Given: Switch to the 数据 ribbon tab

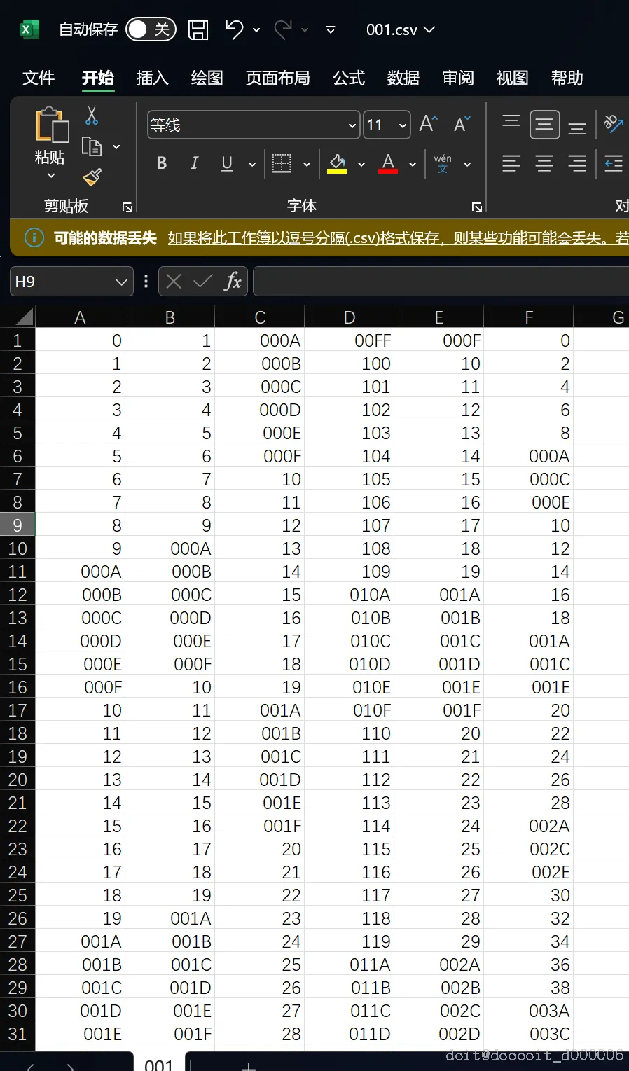Looking at the screenshot, I should click(x=403, y=78).
